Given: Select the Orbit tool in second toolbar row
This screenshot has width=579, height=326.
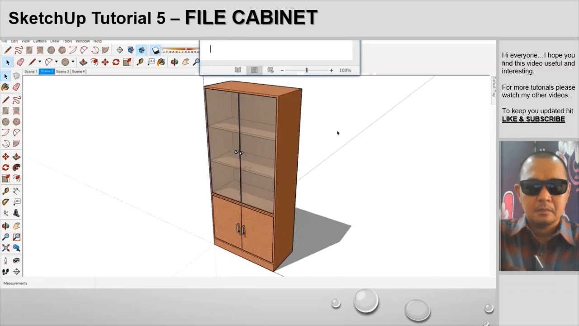Looking at the screenshot, I should 174,62.
